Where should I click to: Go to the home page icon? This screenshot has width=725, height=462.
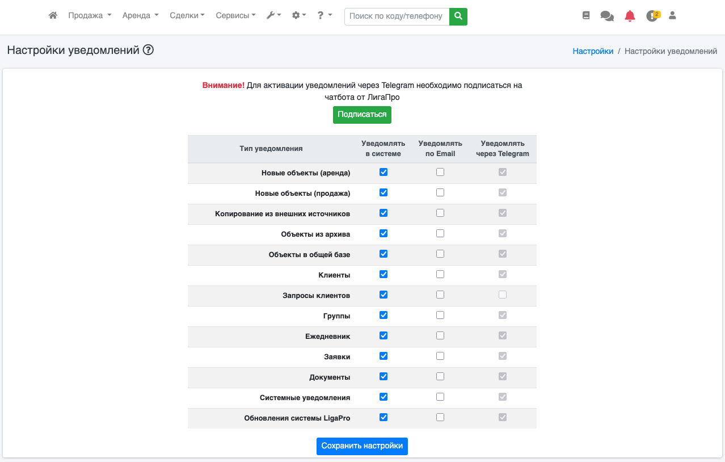pos(53,16)
